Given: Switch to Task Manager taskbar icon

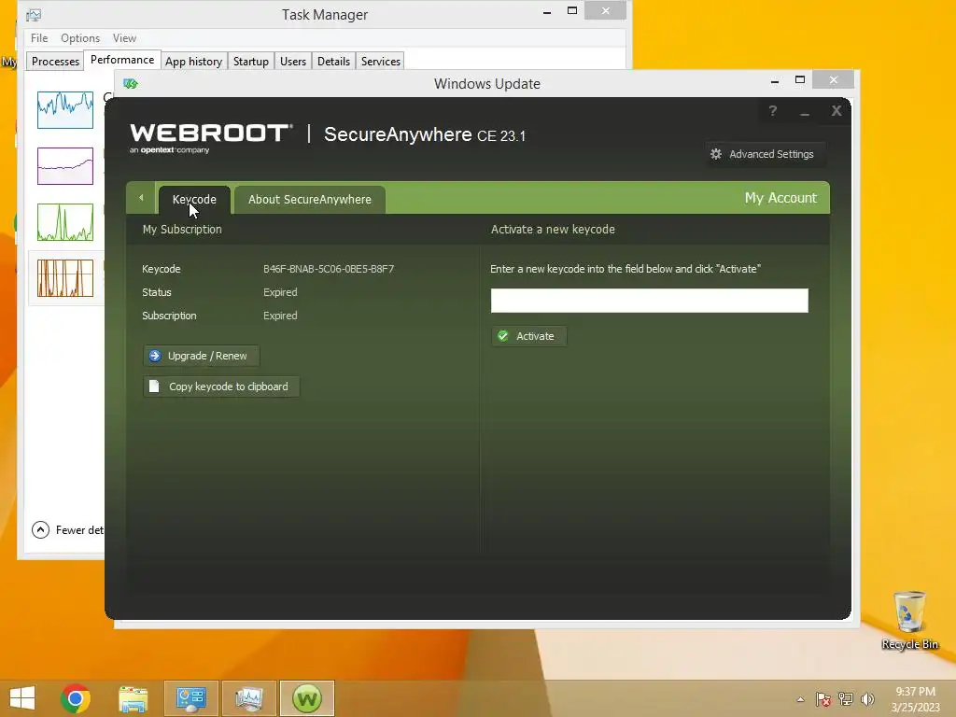Looking at the screenshot, I should click(x=248, y=698).
